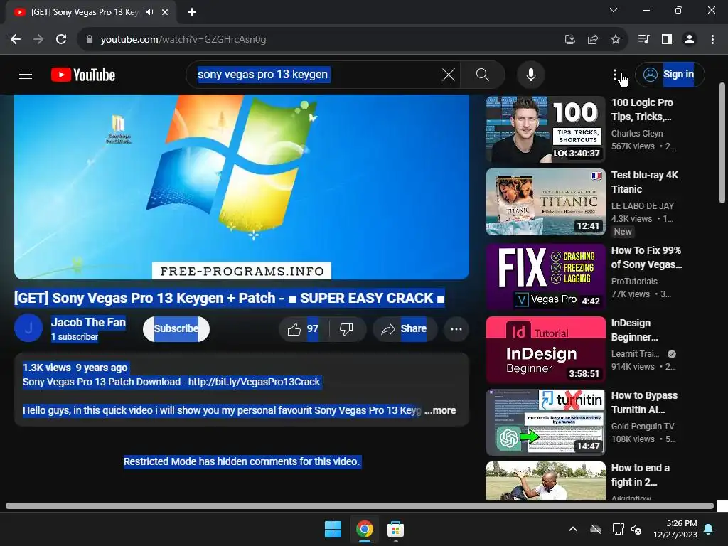The width and height of the screenshot is (728, 546).
Task: Open Test blu-ray 4K Titanic thumbnail
Action: [545, 202]
